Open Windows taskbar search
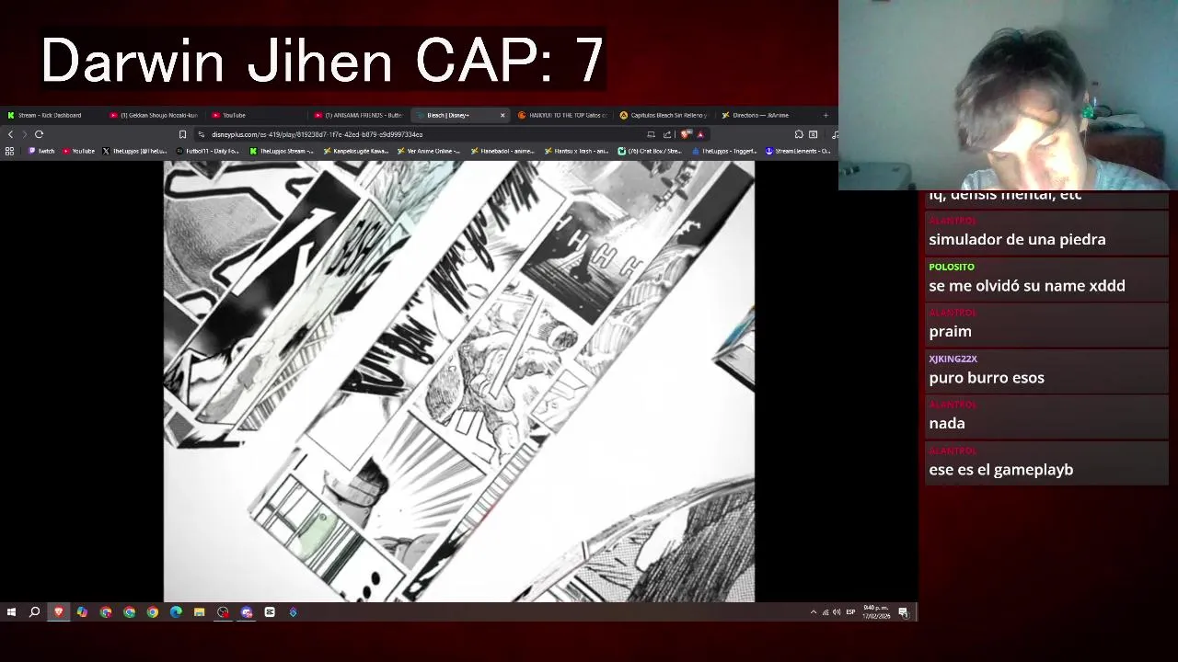This screenshot has height=662, width=1178. (34, 612)
